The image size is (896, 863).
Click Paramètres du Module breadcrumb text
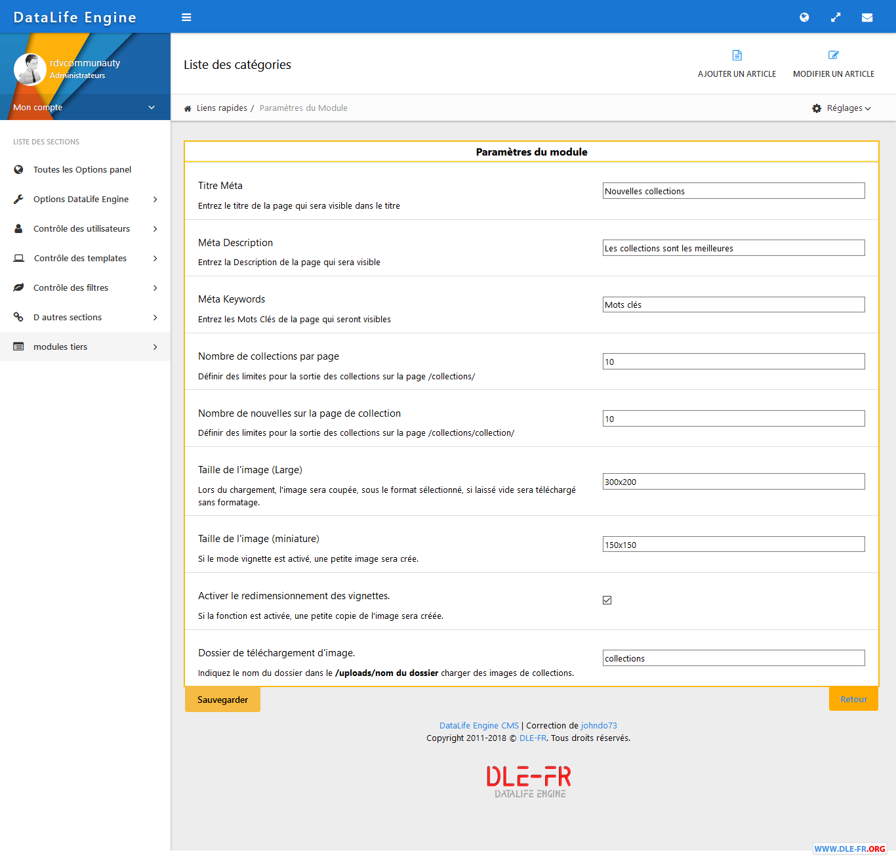[x=304, y=108]
